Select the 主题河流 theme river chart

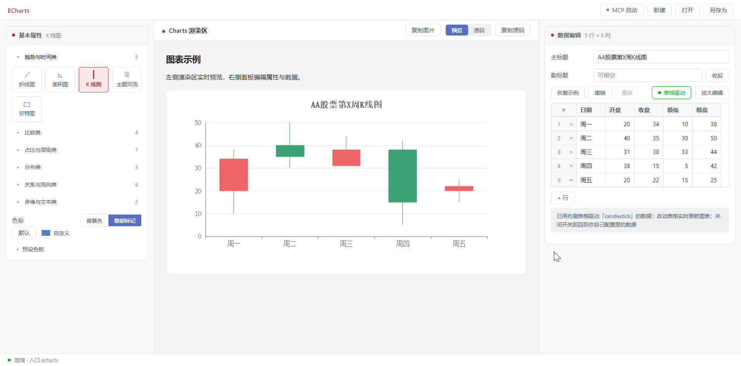127,80
